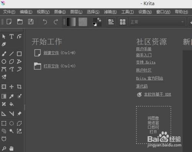Select the Zoom magnifier tool
This screenshot has width=192, height=152.
pos(4,149)
